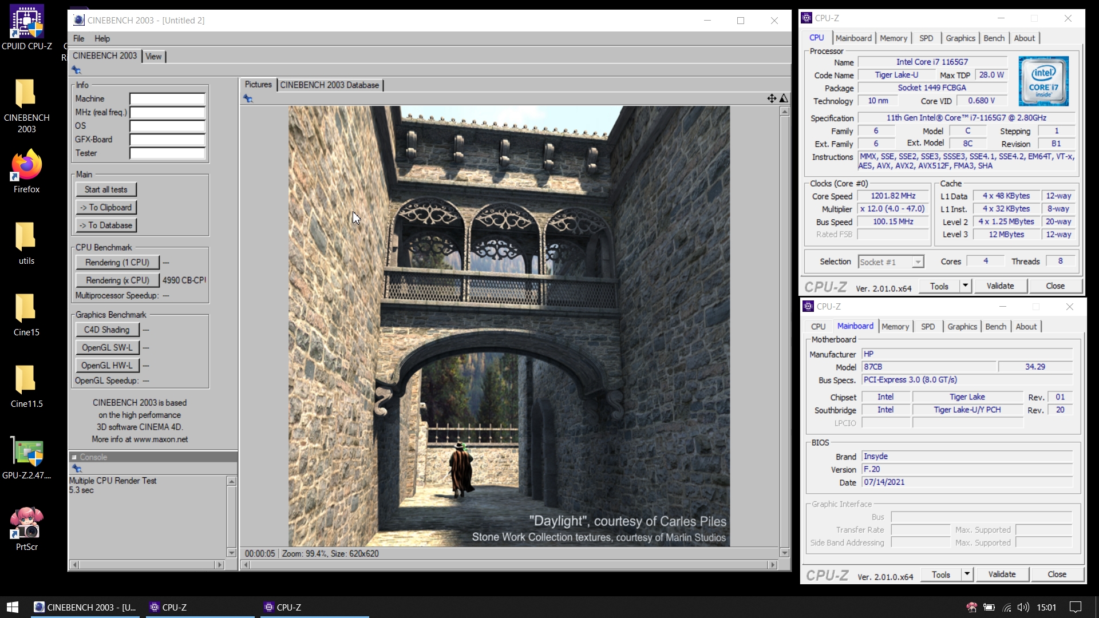Open the Help menu in CINEBENCH
The height and width of the screenshot is (618, 1099).
coord(102,38)
